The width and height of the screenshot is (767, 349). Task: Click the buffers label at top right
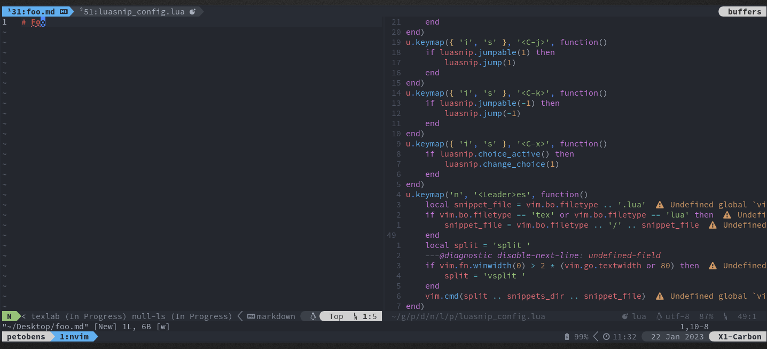tap(744, 11)
